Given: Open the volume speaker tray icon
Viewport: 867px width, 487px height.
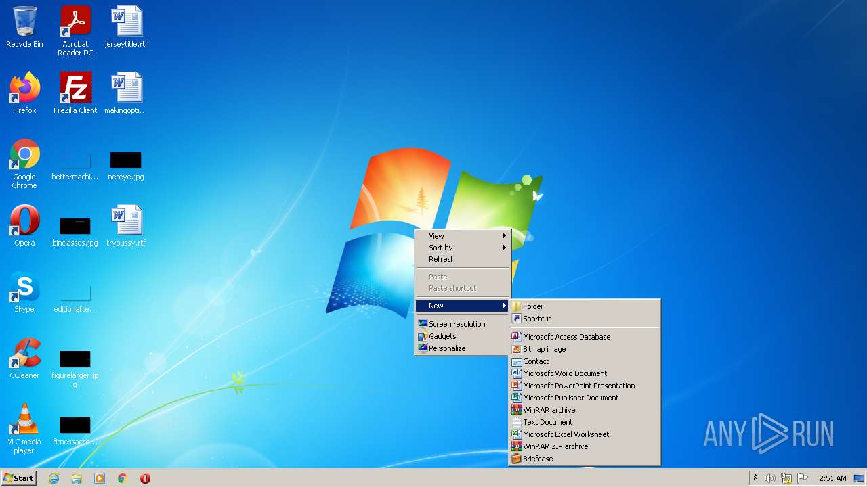Looking at the screenshot, I should point(770,478).
